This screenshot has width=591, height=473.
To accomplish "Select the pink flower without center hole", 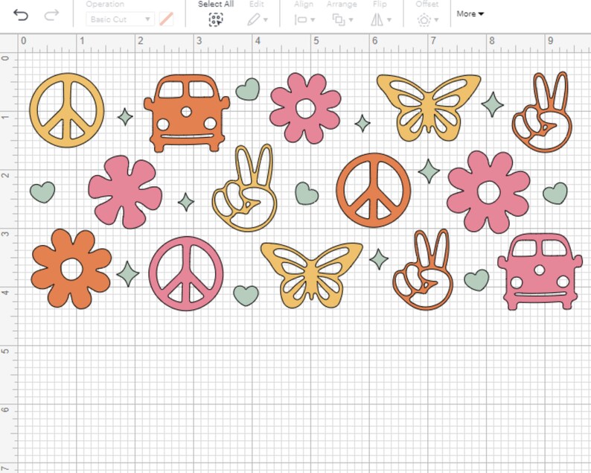I will pyautogui.click(x=125, y=191).
